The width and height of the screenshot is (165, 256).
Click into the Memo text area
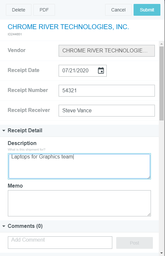pos(79,203)
